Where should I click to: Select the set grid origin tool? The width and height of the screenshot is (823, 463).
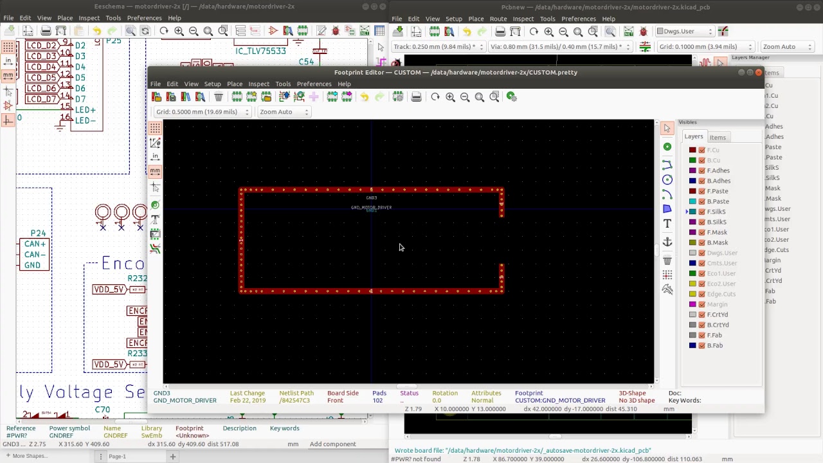[x=667, y=275]
